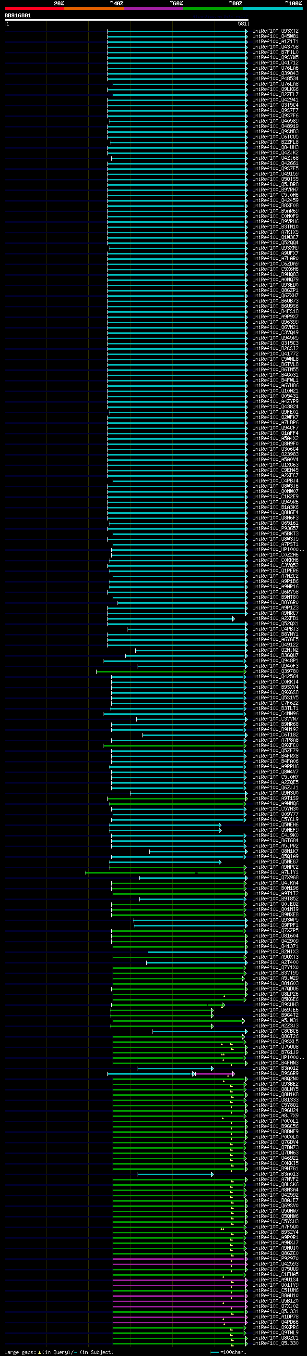Select hit label UniRef100_C6T182

pos(275,735)
